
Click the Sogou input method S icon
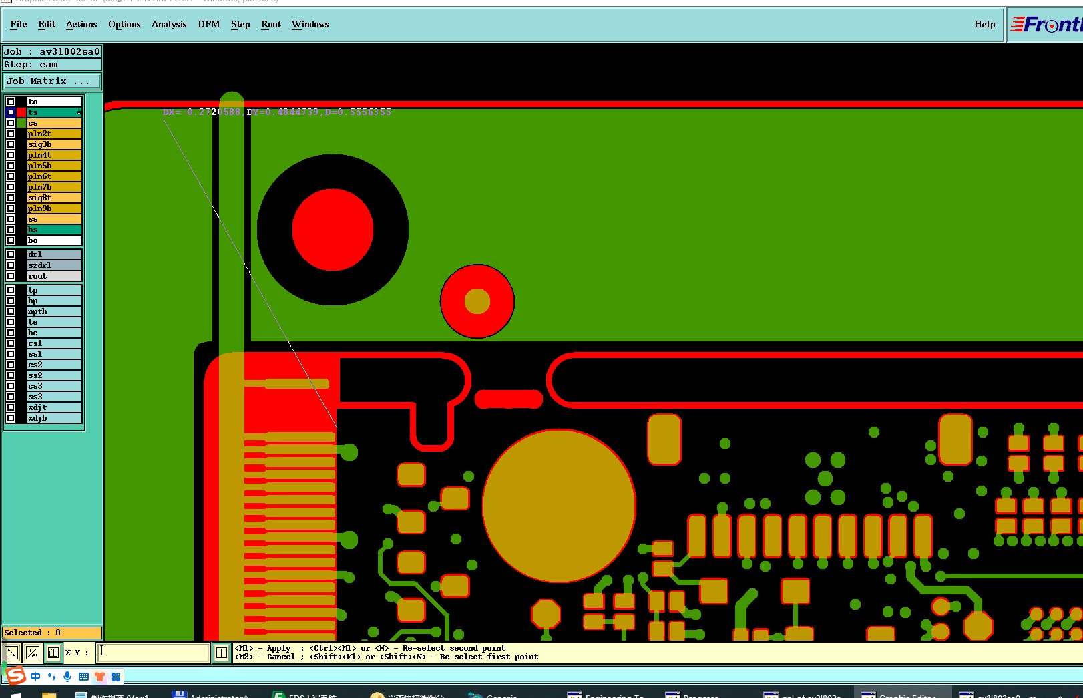[16, 676]
